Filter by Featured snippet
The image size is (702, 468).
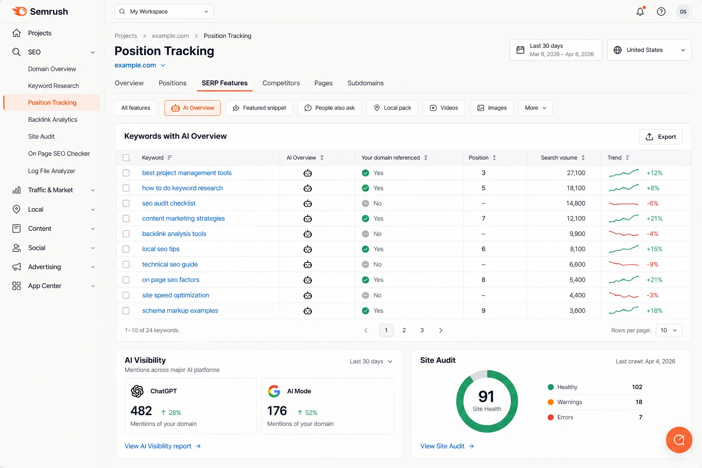pyautogui.click(x=259, y=108)
